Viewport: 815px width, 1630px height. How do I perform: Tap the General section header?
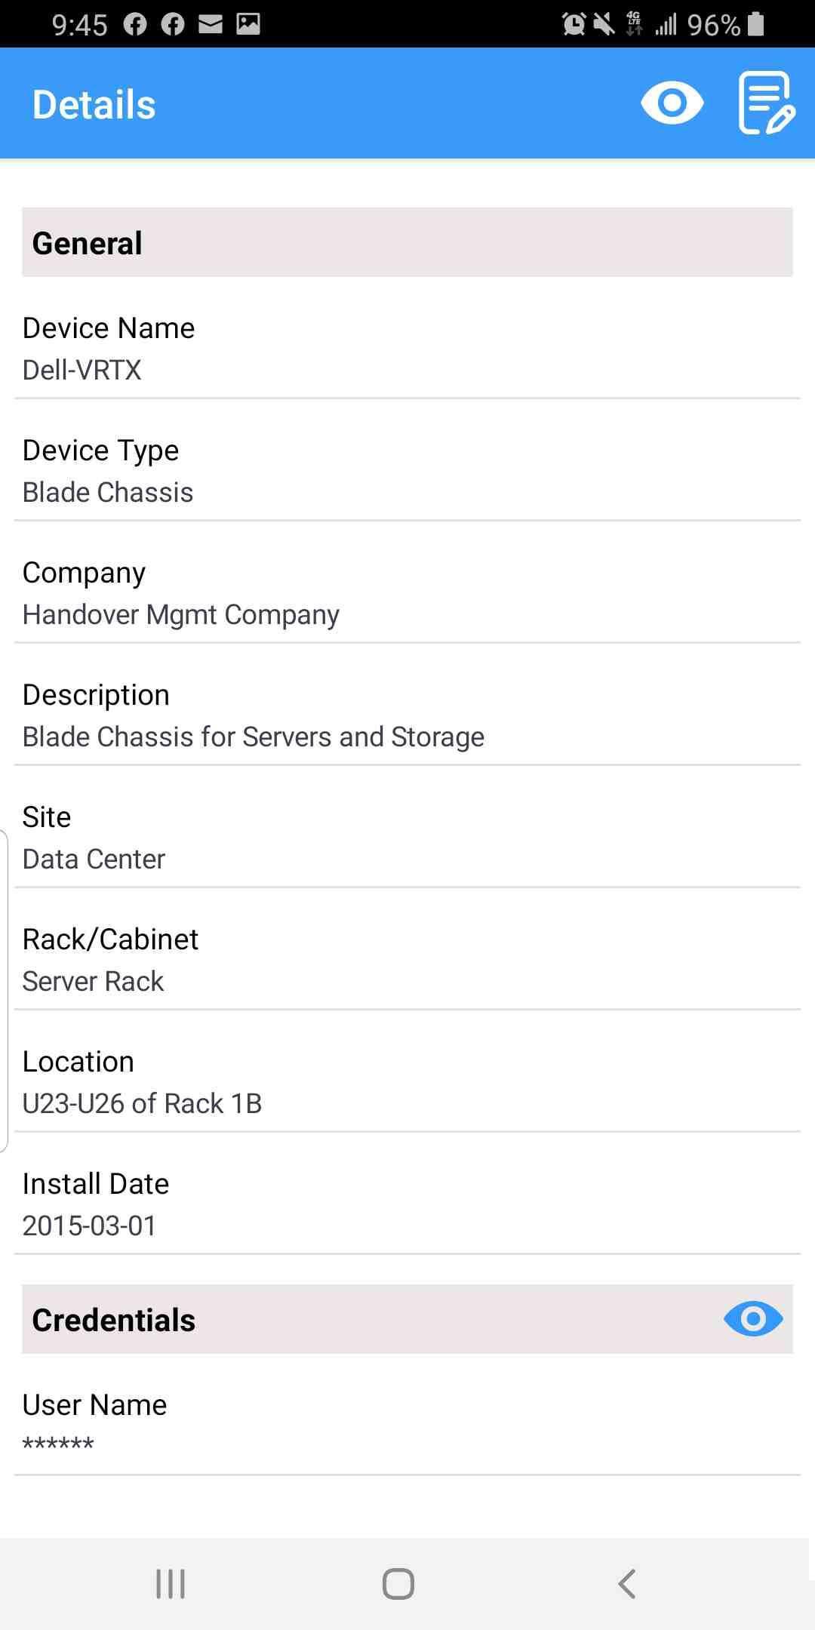pos(407,242)
